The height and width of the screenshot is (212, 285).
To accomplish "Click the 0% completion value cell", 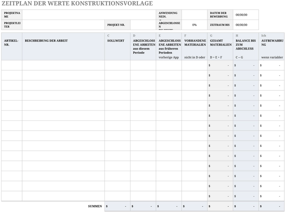I will click(x=194, y=25).
